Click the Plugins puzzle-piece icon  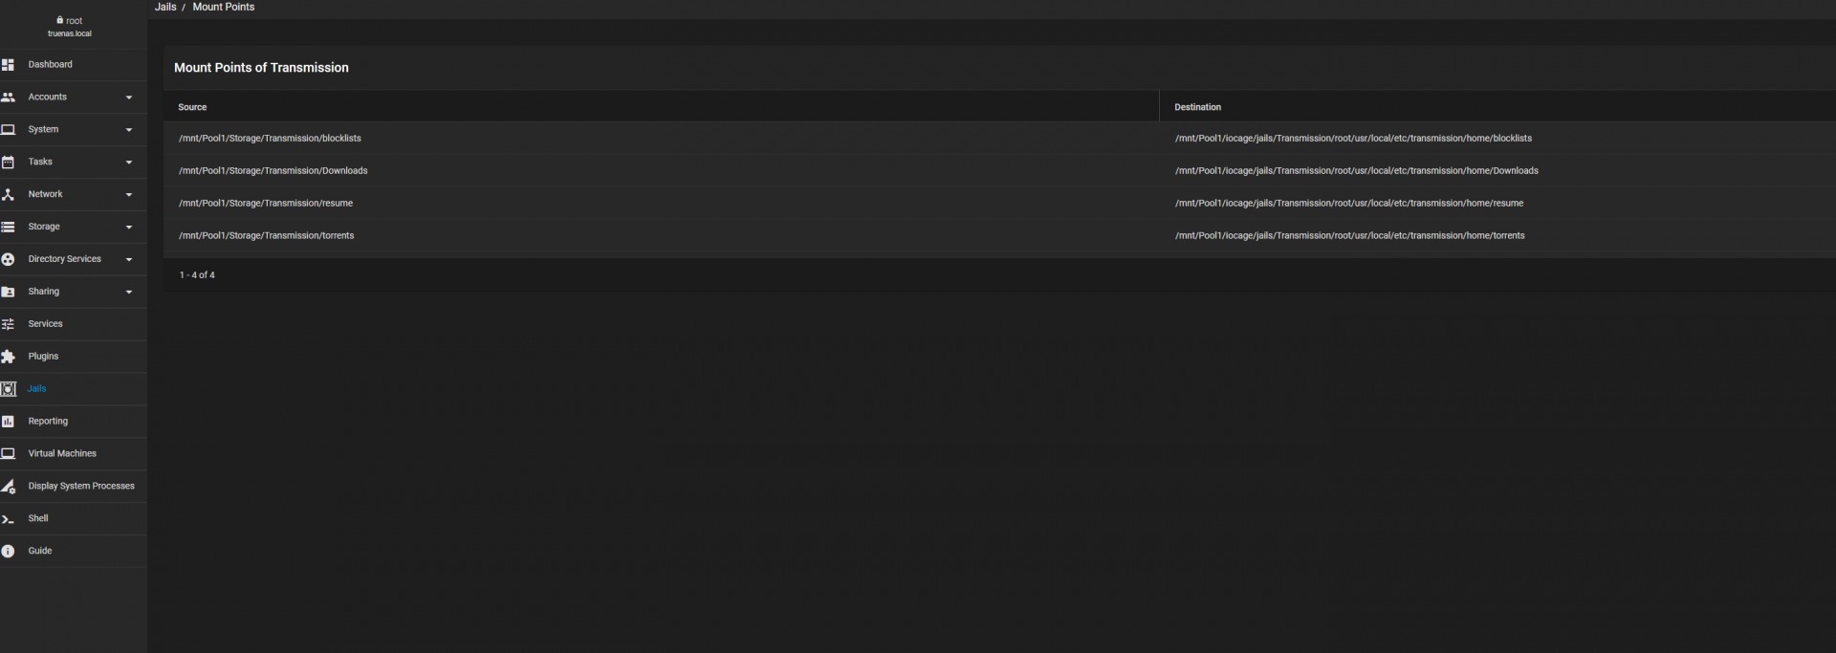click(8, 357)
